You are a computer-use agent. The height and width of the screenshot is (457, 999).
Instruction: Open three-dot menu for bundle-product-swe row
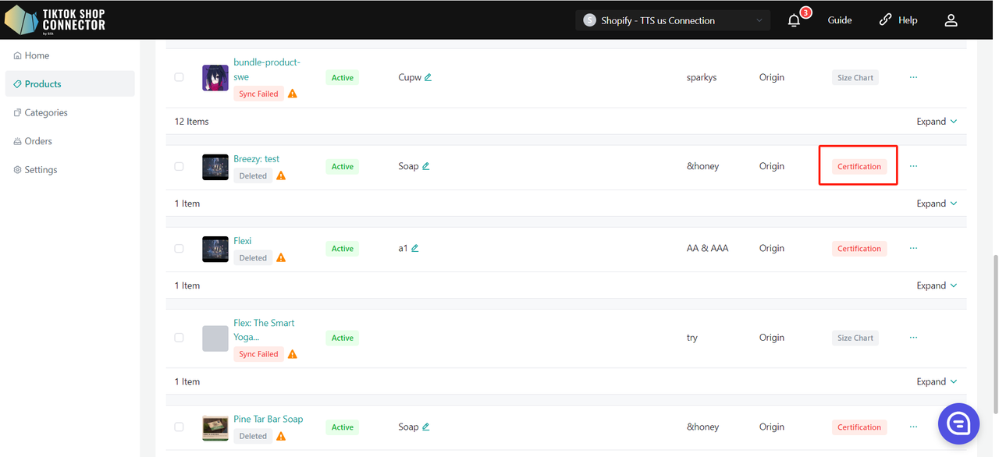[913, 77]
